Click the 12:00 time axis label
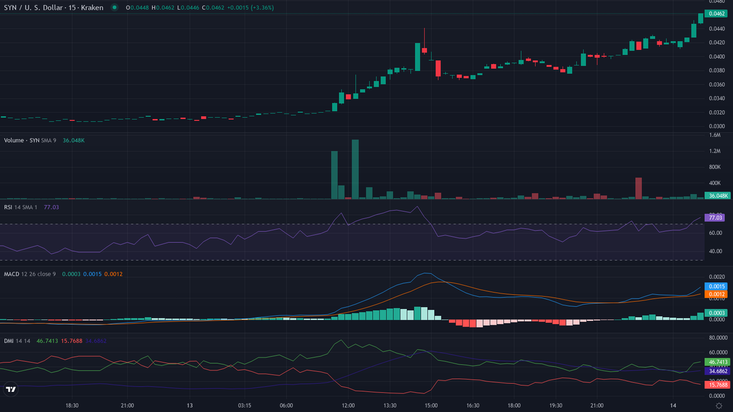Viewport: 733px width, 412px height. pos(348,405)
